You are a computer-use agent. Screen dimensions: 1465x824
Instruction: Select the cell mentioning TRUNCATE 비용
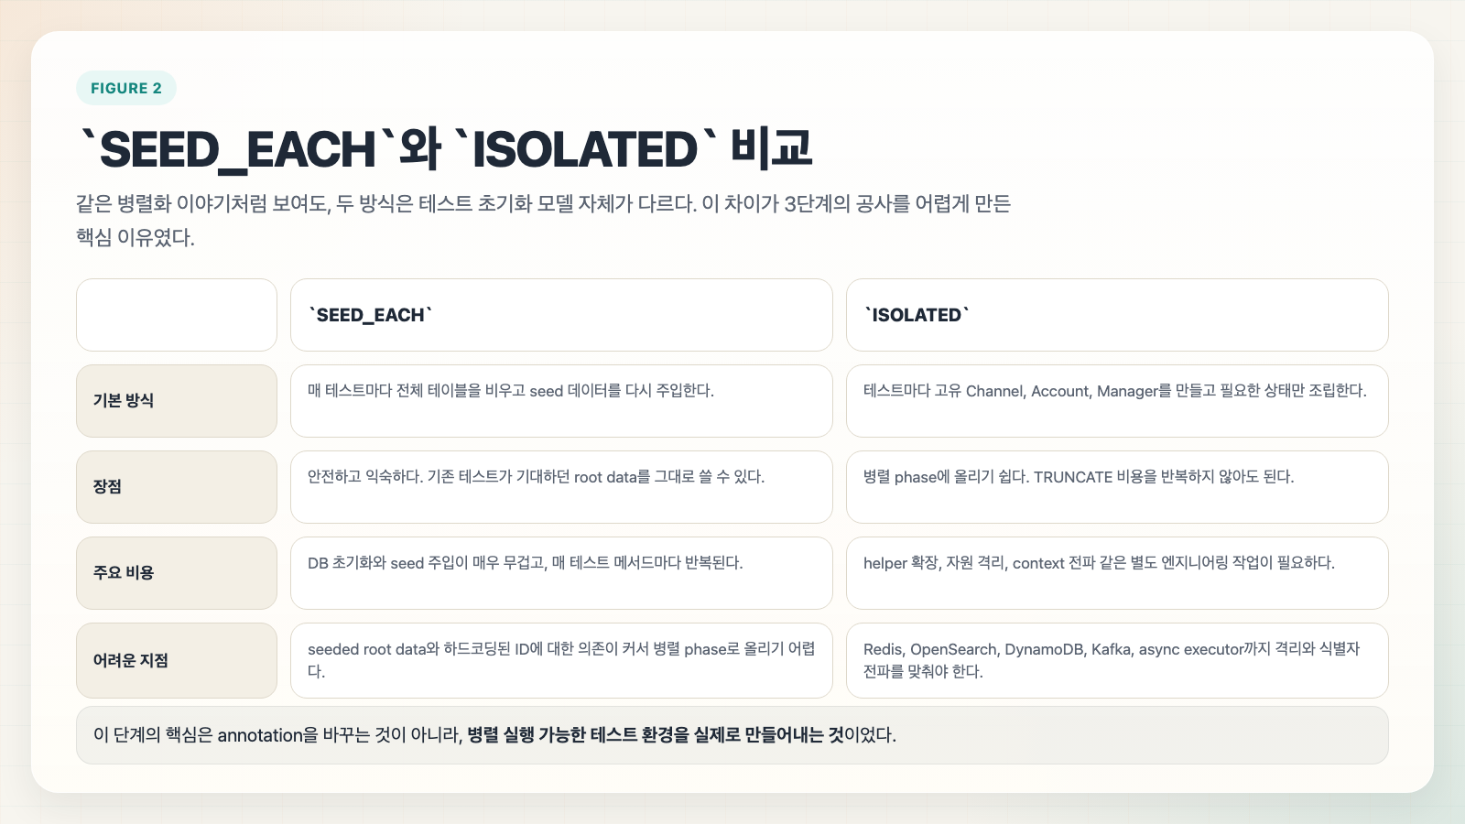coord(1116,487)
